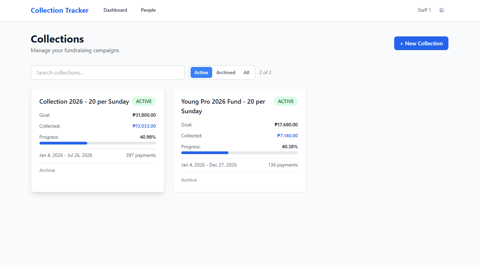
Task: Focus the Search collections field
Action: point(108,72)
